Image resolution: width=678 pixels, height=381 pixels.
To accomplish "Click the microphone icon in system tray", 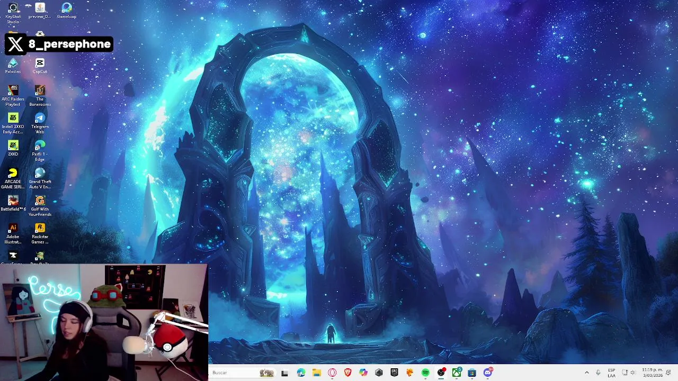I will pos(598,373).
